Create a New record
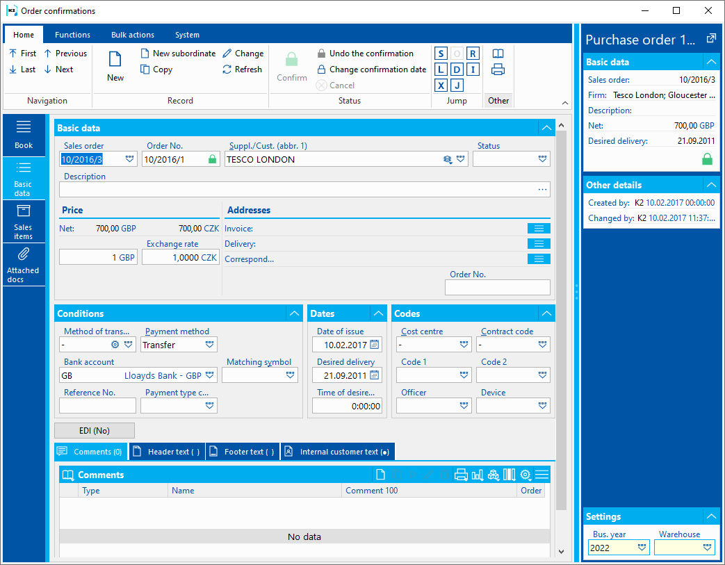The height and width of the screenshot is (565, 725). tap(115, 67)
